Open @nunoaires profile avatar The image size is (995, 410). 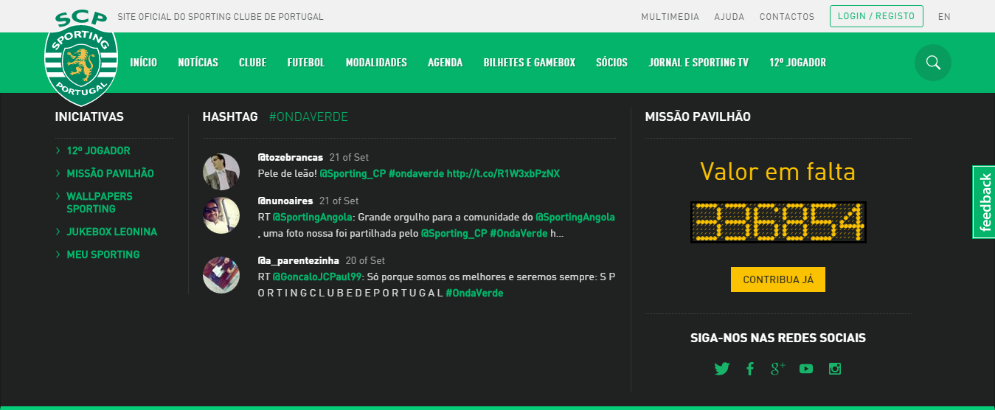[221, 215]
